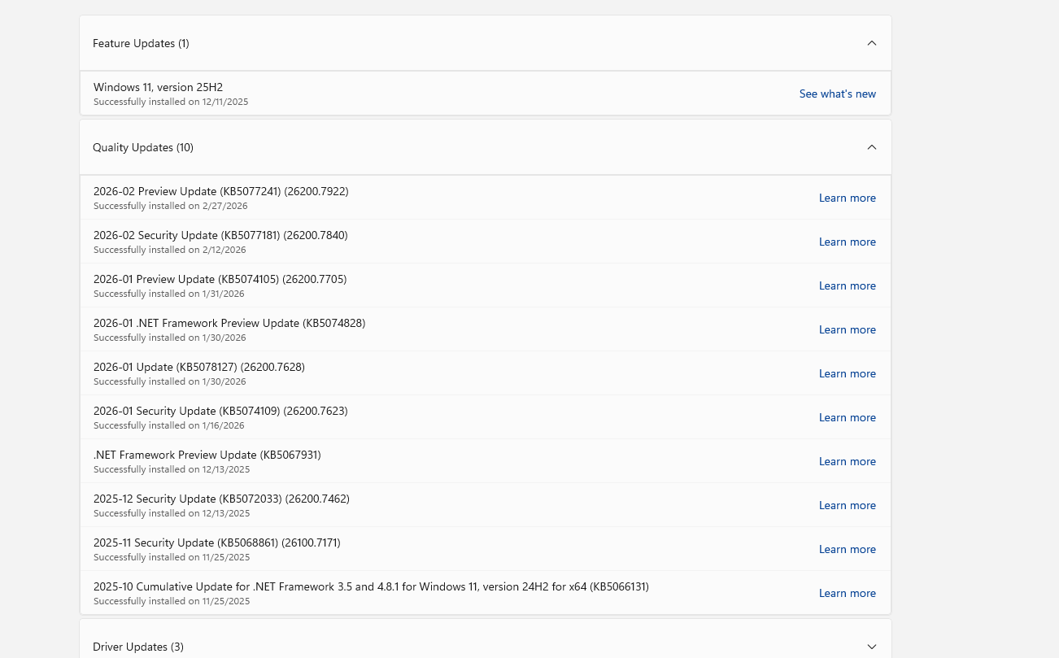Learn more about KB5068861 Security Update
This screenshot has width=1059, height=658.
tap(848, 549)
